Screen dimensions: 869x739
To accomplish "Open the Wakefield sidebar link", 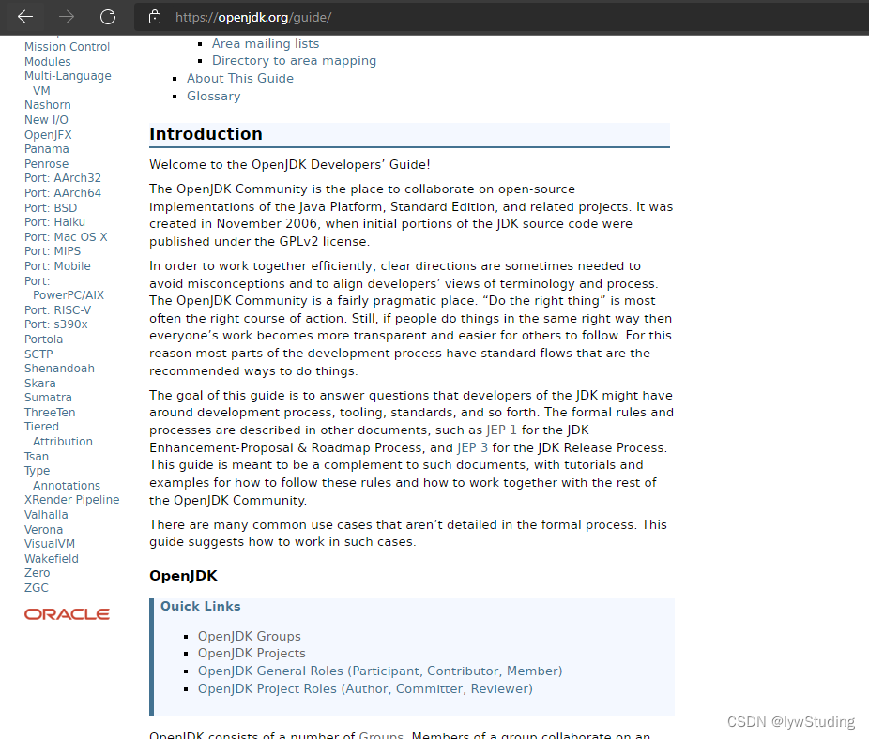I will [x=52, y=559].
